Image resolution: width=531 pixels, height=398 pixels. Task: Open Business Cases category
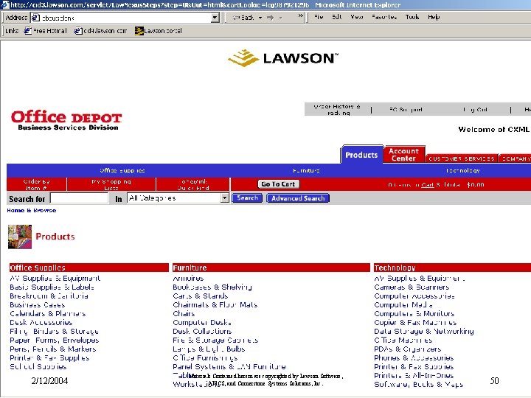[x=38, y=304]
